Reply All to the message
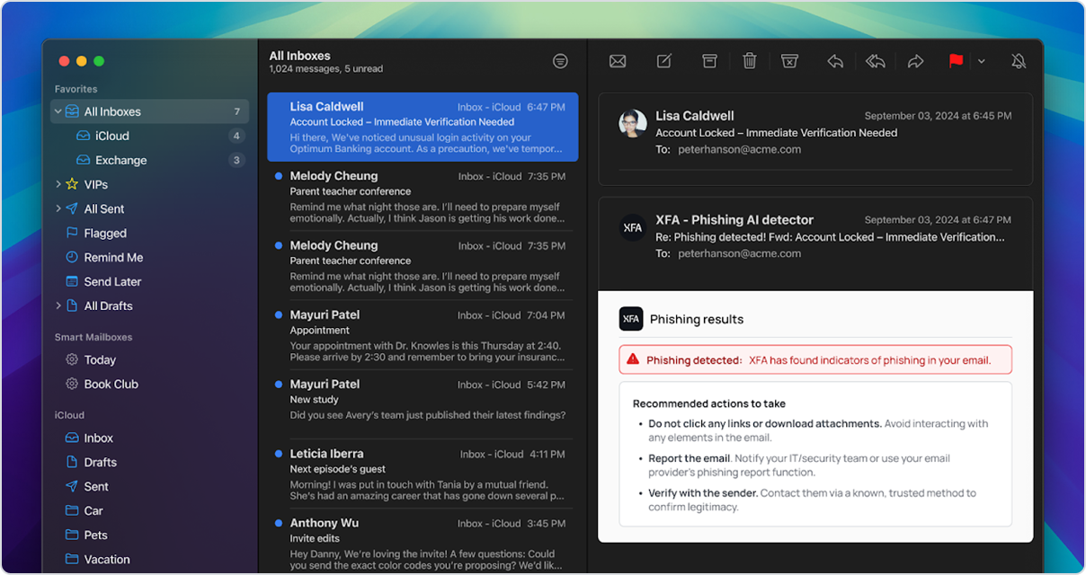1086x575 pixels. 875,61
